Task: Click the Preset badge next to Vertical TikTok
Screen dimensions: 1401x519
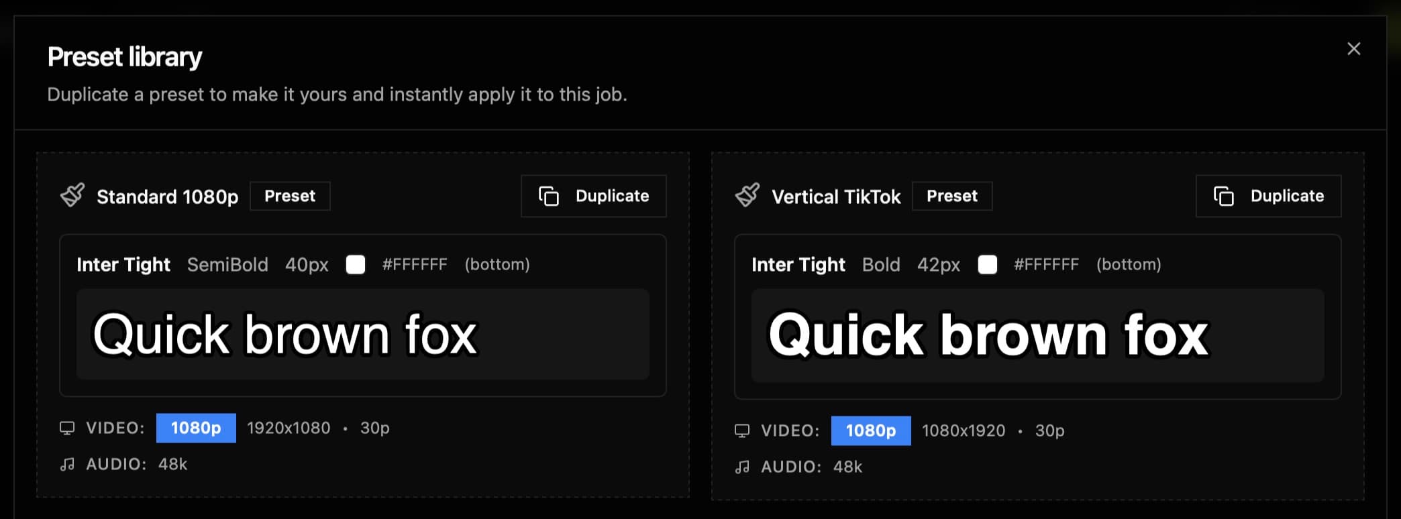Action: [x=952, y=196]
